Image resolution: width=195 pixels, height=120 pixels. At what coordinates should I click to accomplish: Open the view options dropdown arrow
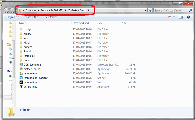coord(174,17)
